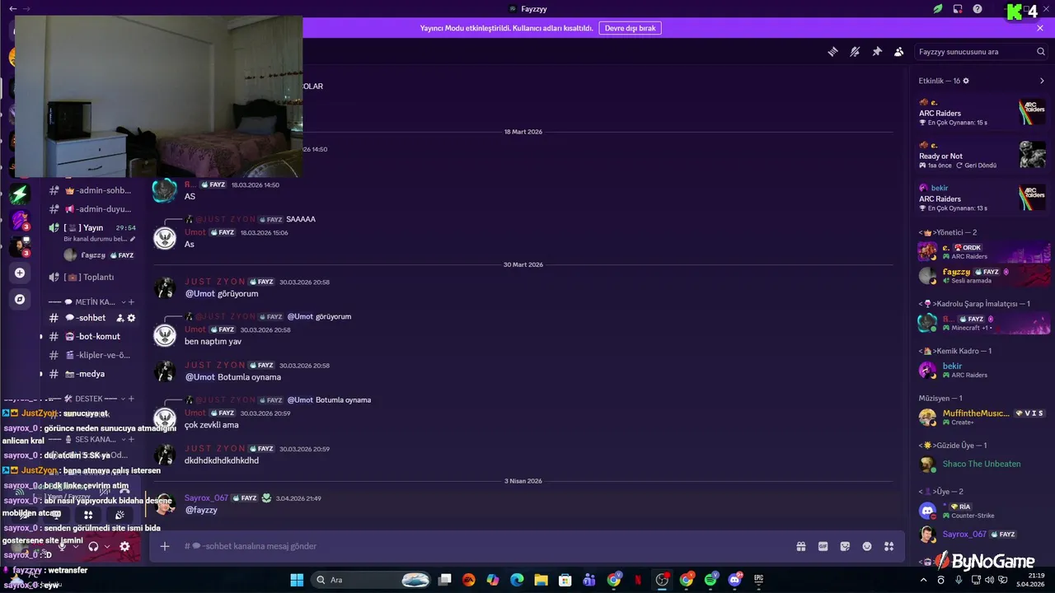Open the inbox icon in title bar
1055x593 pixels.
point(958,9)
